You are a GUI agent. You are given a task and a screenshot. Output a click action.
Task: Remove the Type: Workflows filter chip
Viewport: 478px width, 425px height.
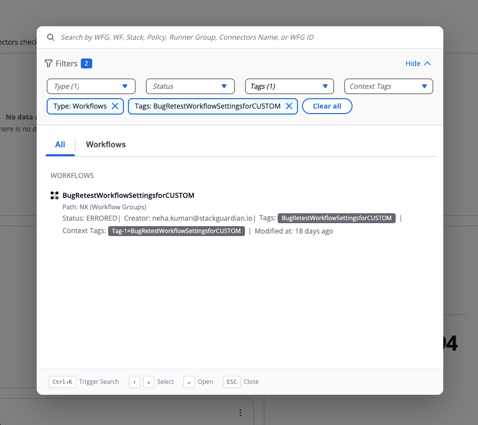115,106
